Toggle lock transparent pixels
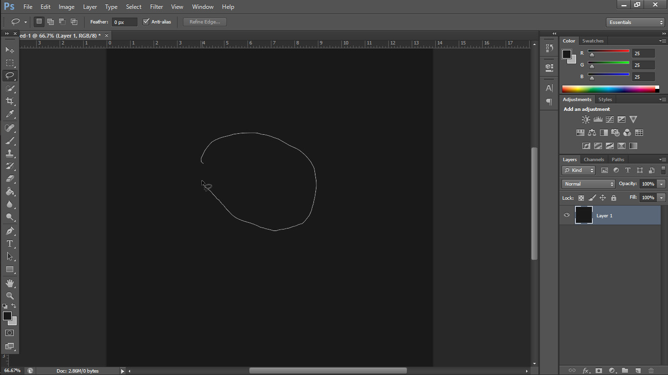Viewport: 668px width, 375px height. [x=581, y=198]
